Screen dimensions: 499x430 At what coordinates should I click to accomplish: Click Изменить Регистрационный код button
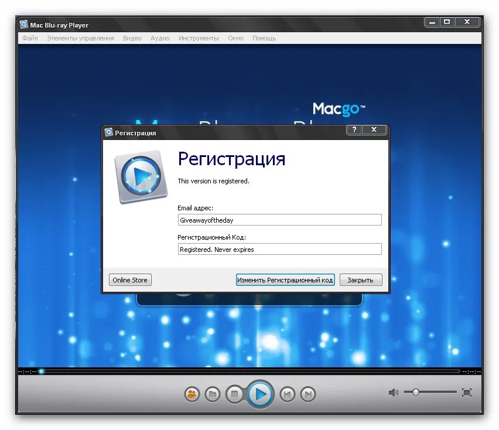point(285,279)
